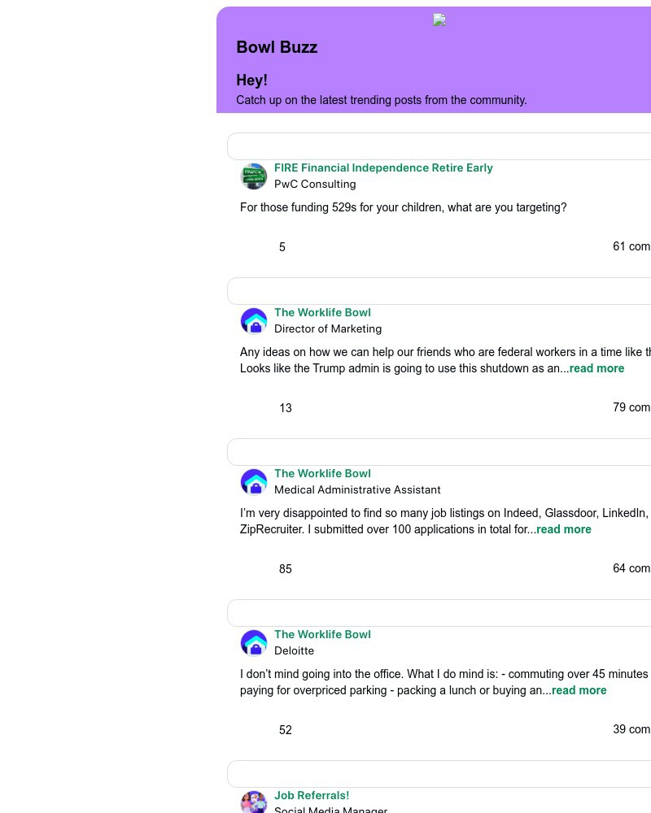The height and width of the screenshot is (813, 651).
Task: Click the Job Referrals! bowl avatar
Action: [x=254, y=802]
